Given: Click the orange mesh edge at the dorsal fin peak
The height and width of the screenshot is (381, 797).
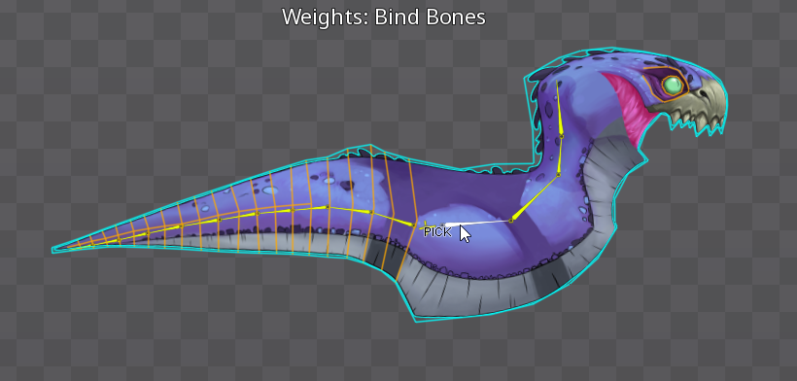Looking at the screenshot, I should 370,148.
